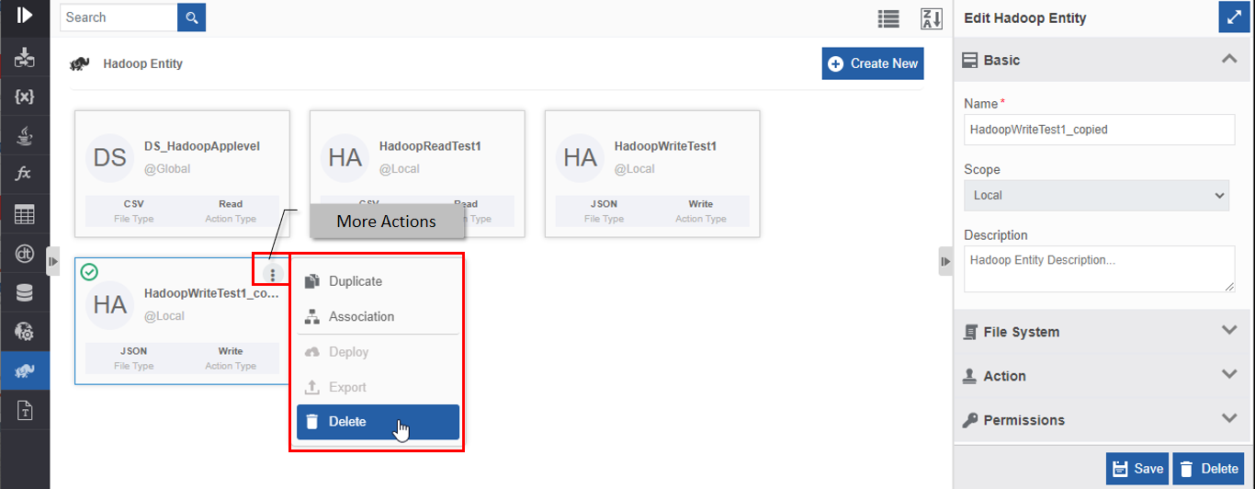This screenshot has width=1255, height=489.
Task: Switch to list view icon
Action: pyautogui.click(x=888, y=18)
